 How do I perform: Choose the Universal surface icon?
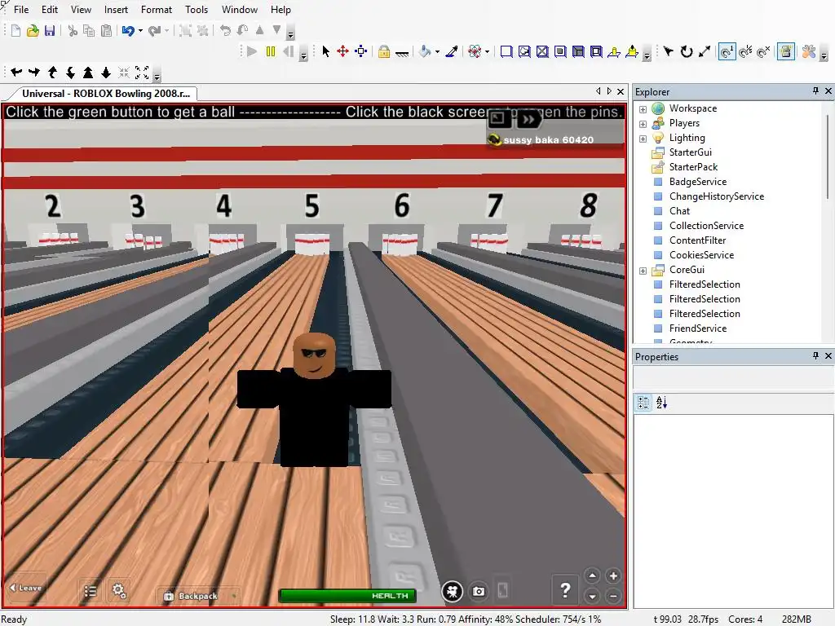point(596,51)
